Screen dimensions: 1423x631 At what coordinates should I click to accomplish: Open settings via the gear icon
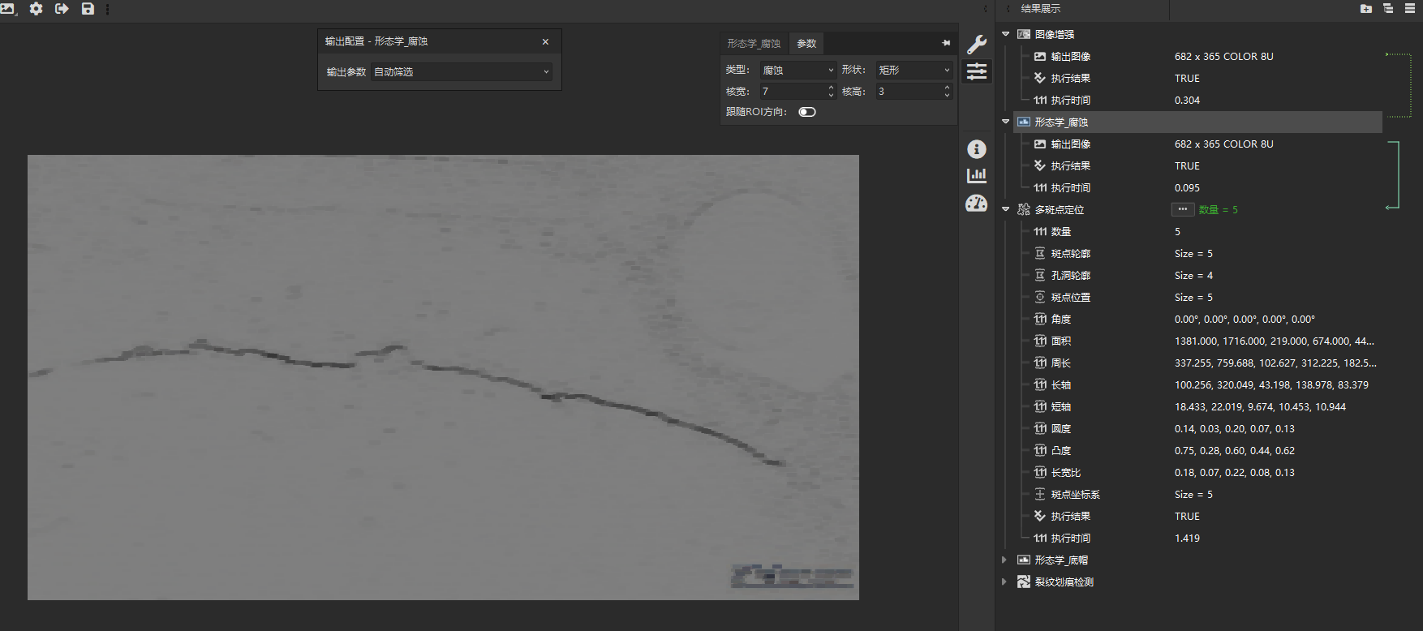coord(36,9)
